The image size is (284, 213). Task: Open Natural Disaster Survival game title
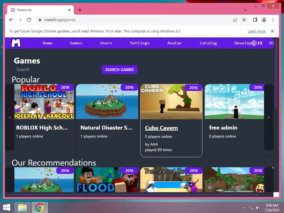[x=106, y=128]
